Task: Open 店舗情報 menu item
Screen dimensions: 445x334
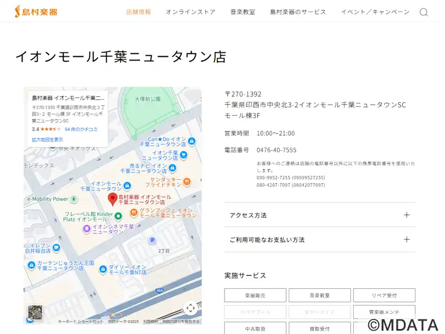Action: pyautogui.click(x=139, y=12)
